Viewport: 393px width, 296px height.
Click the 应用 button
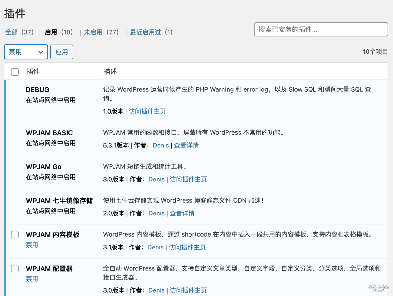(x=62, y=52)
